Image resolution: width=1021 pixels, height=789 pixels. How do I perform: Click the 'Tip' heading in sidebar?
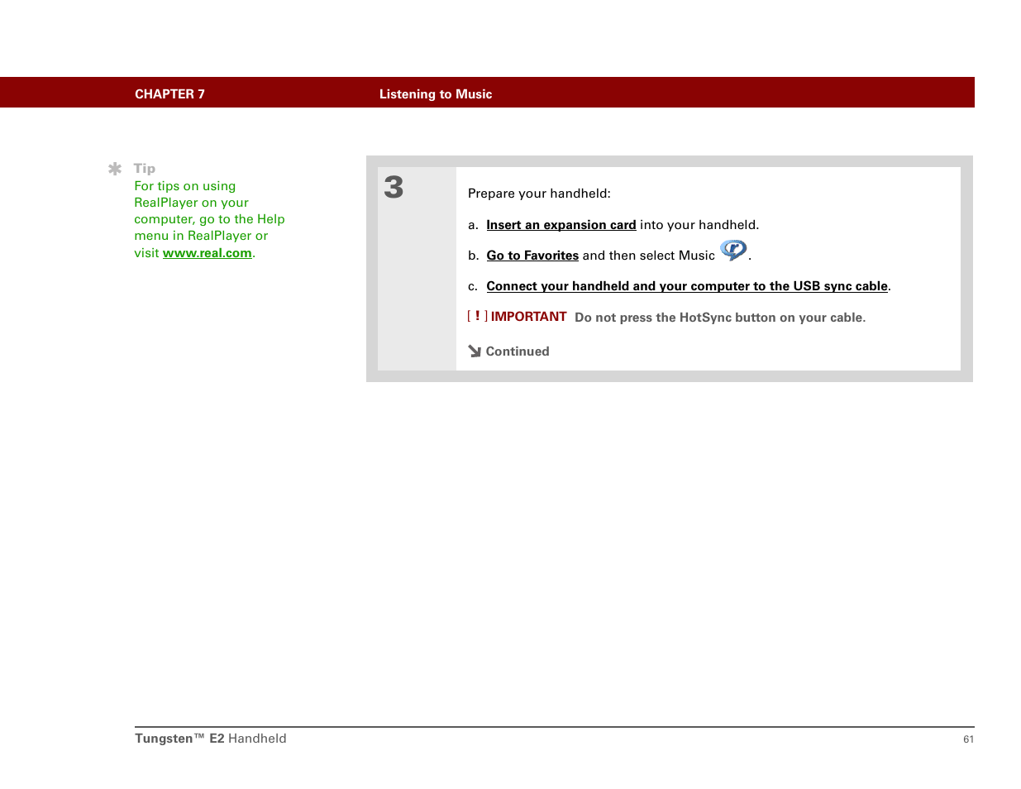(145, 169)
